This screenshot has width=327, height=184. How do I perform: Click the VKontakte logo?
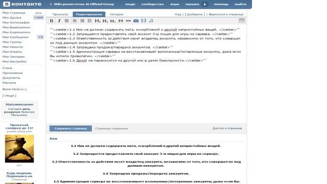click(22, 4)
